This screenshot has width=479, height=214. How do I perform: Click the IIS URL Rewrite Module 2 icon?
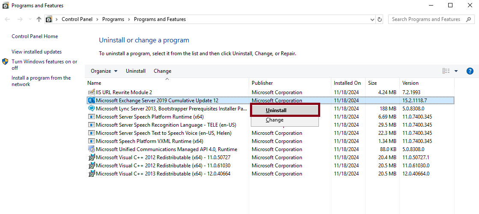click(x=91, y=92)
